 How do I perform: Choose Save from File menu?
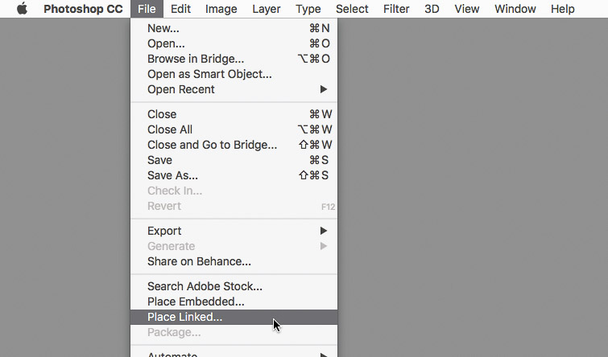[234, 160]
